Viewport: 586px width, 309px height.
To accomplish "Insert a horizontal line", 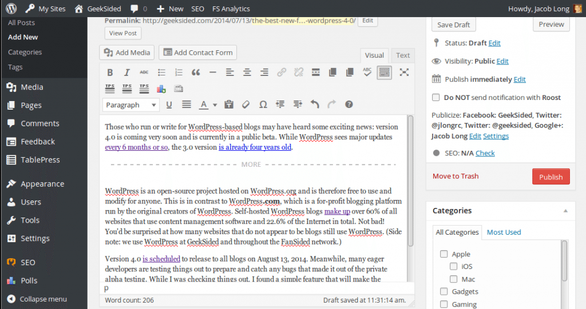I will point(213,73).
